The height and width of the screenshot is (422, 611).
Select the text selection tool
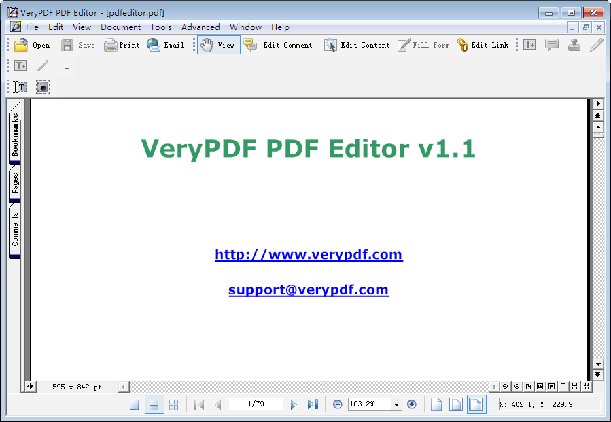(x=20, y=87)
